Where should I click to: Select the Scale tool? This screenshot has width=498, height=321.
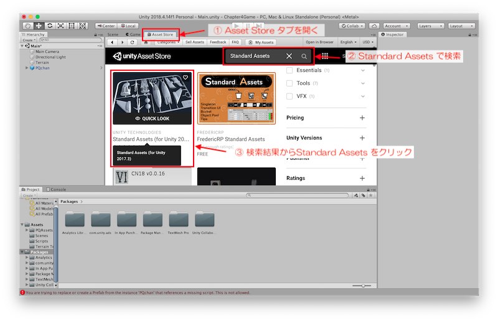point(60,26)
